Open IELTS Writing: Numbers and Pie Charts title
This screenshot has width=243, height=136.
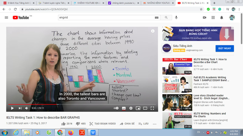click(210, 115)
